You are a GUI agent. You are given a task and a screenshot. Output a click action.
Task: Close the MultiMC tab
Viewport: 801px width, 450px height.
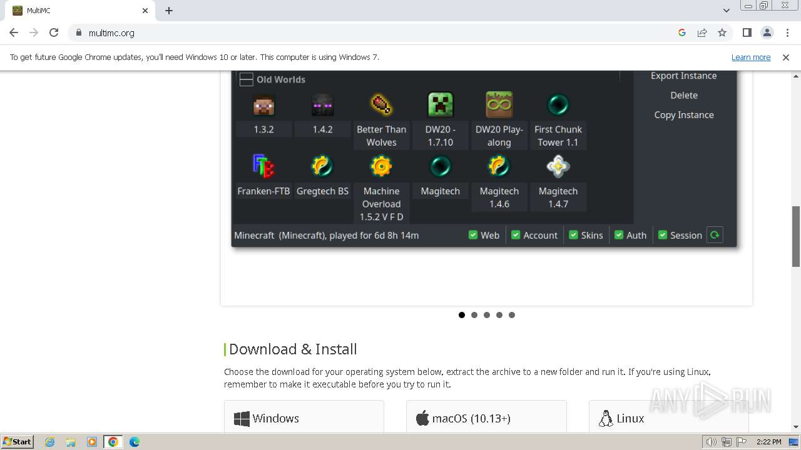point(145,11)
